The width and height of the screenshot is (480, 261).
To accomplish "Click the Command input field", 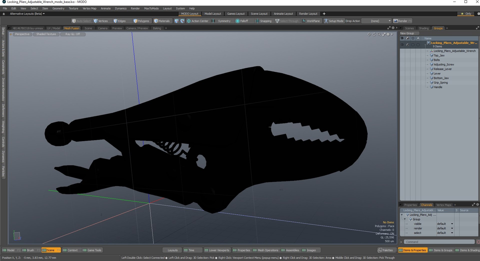I will coord(439,242).
